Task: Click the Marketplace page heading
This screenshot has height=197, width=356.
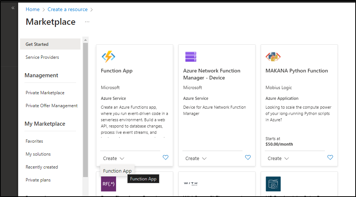Action: coord(51,22)
